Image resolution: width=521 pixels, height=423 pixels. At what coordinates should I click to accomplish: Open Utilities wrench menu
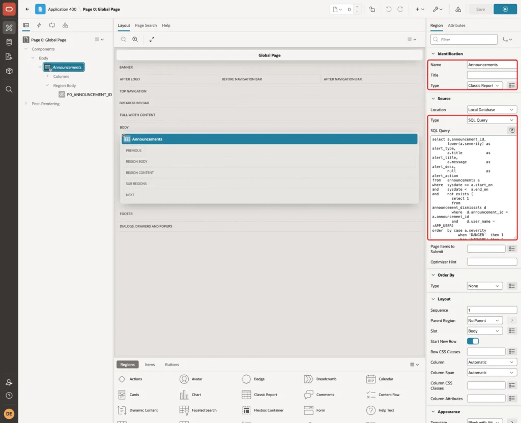(x=438, y=9)
